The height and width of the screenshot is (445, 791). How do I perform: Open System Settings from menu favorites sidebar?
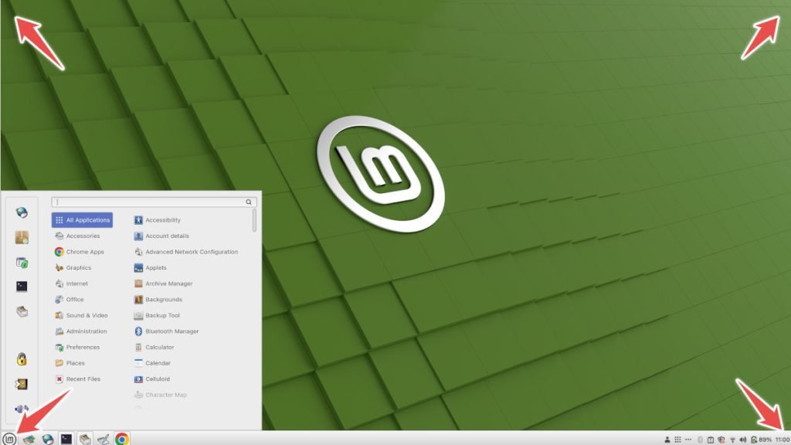[x=21, y=263]
